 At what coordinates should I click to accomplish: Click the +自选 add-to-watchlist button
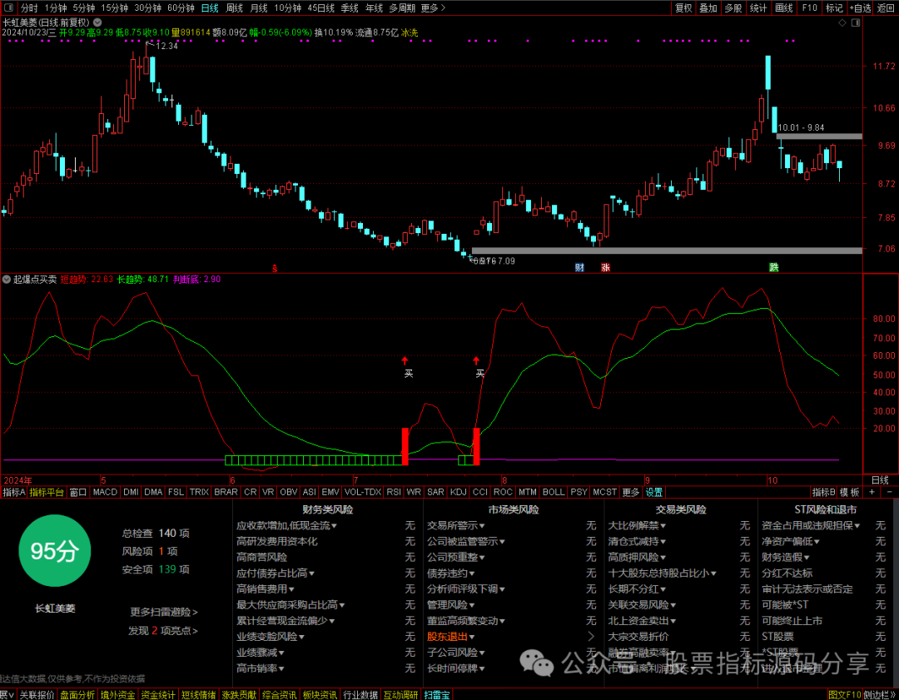pos(861,8)
